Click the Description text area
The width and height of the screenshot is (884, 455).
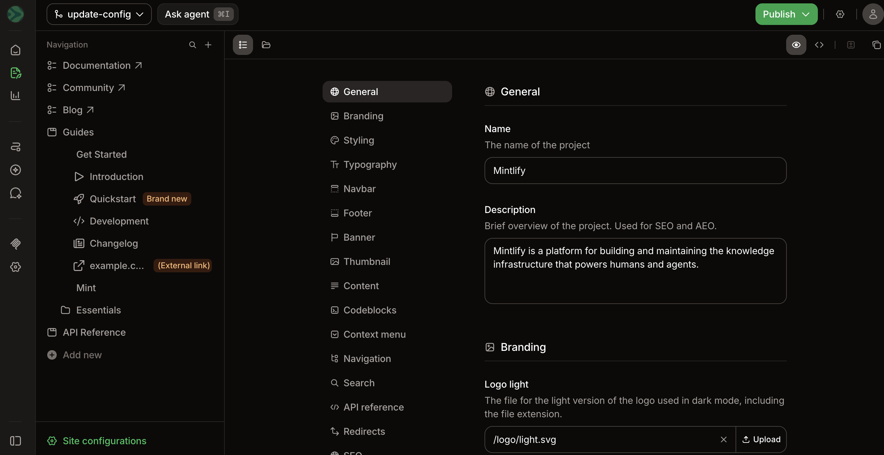click(635, 271)
